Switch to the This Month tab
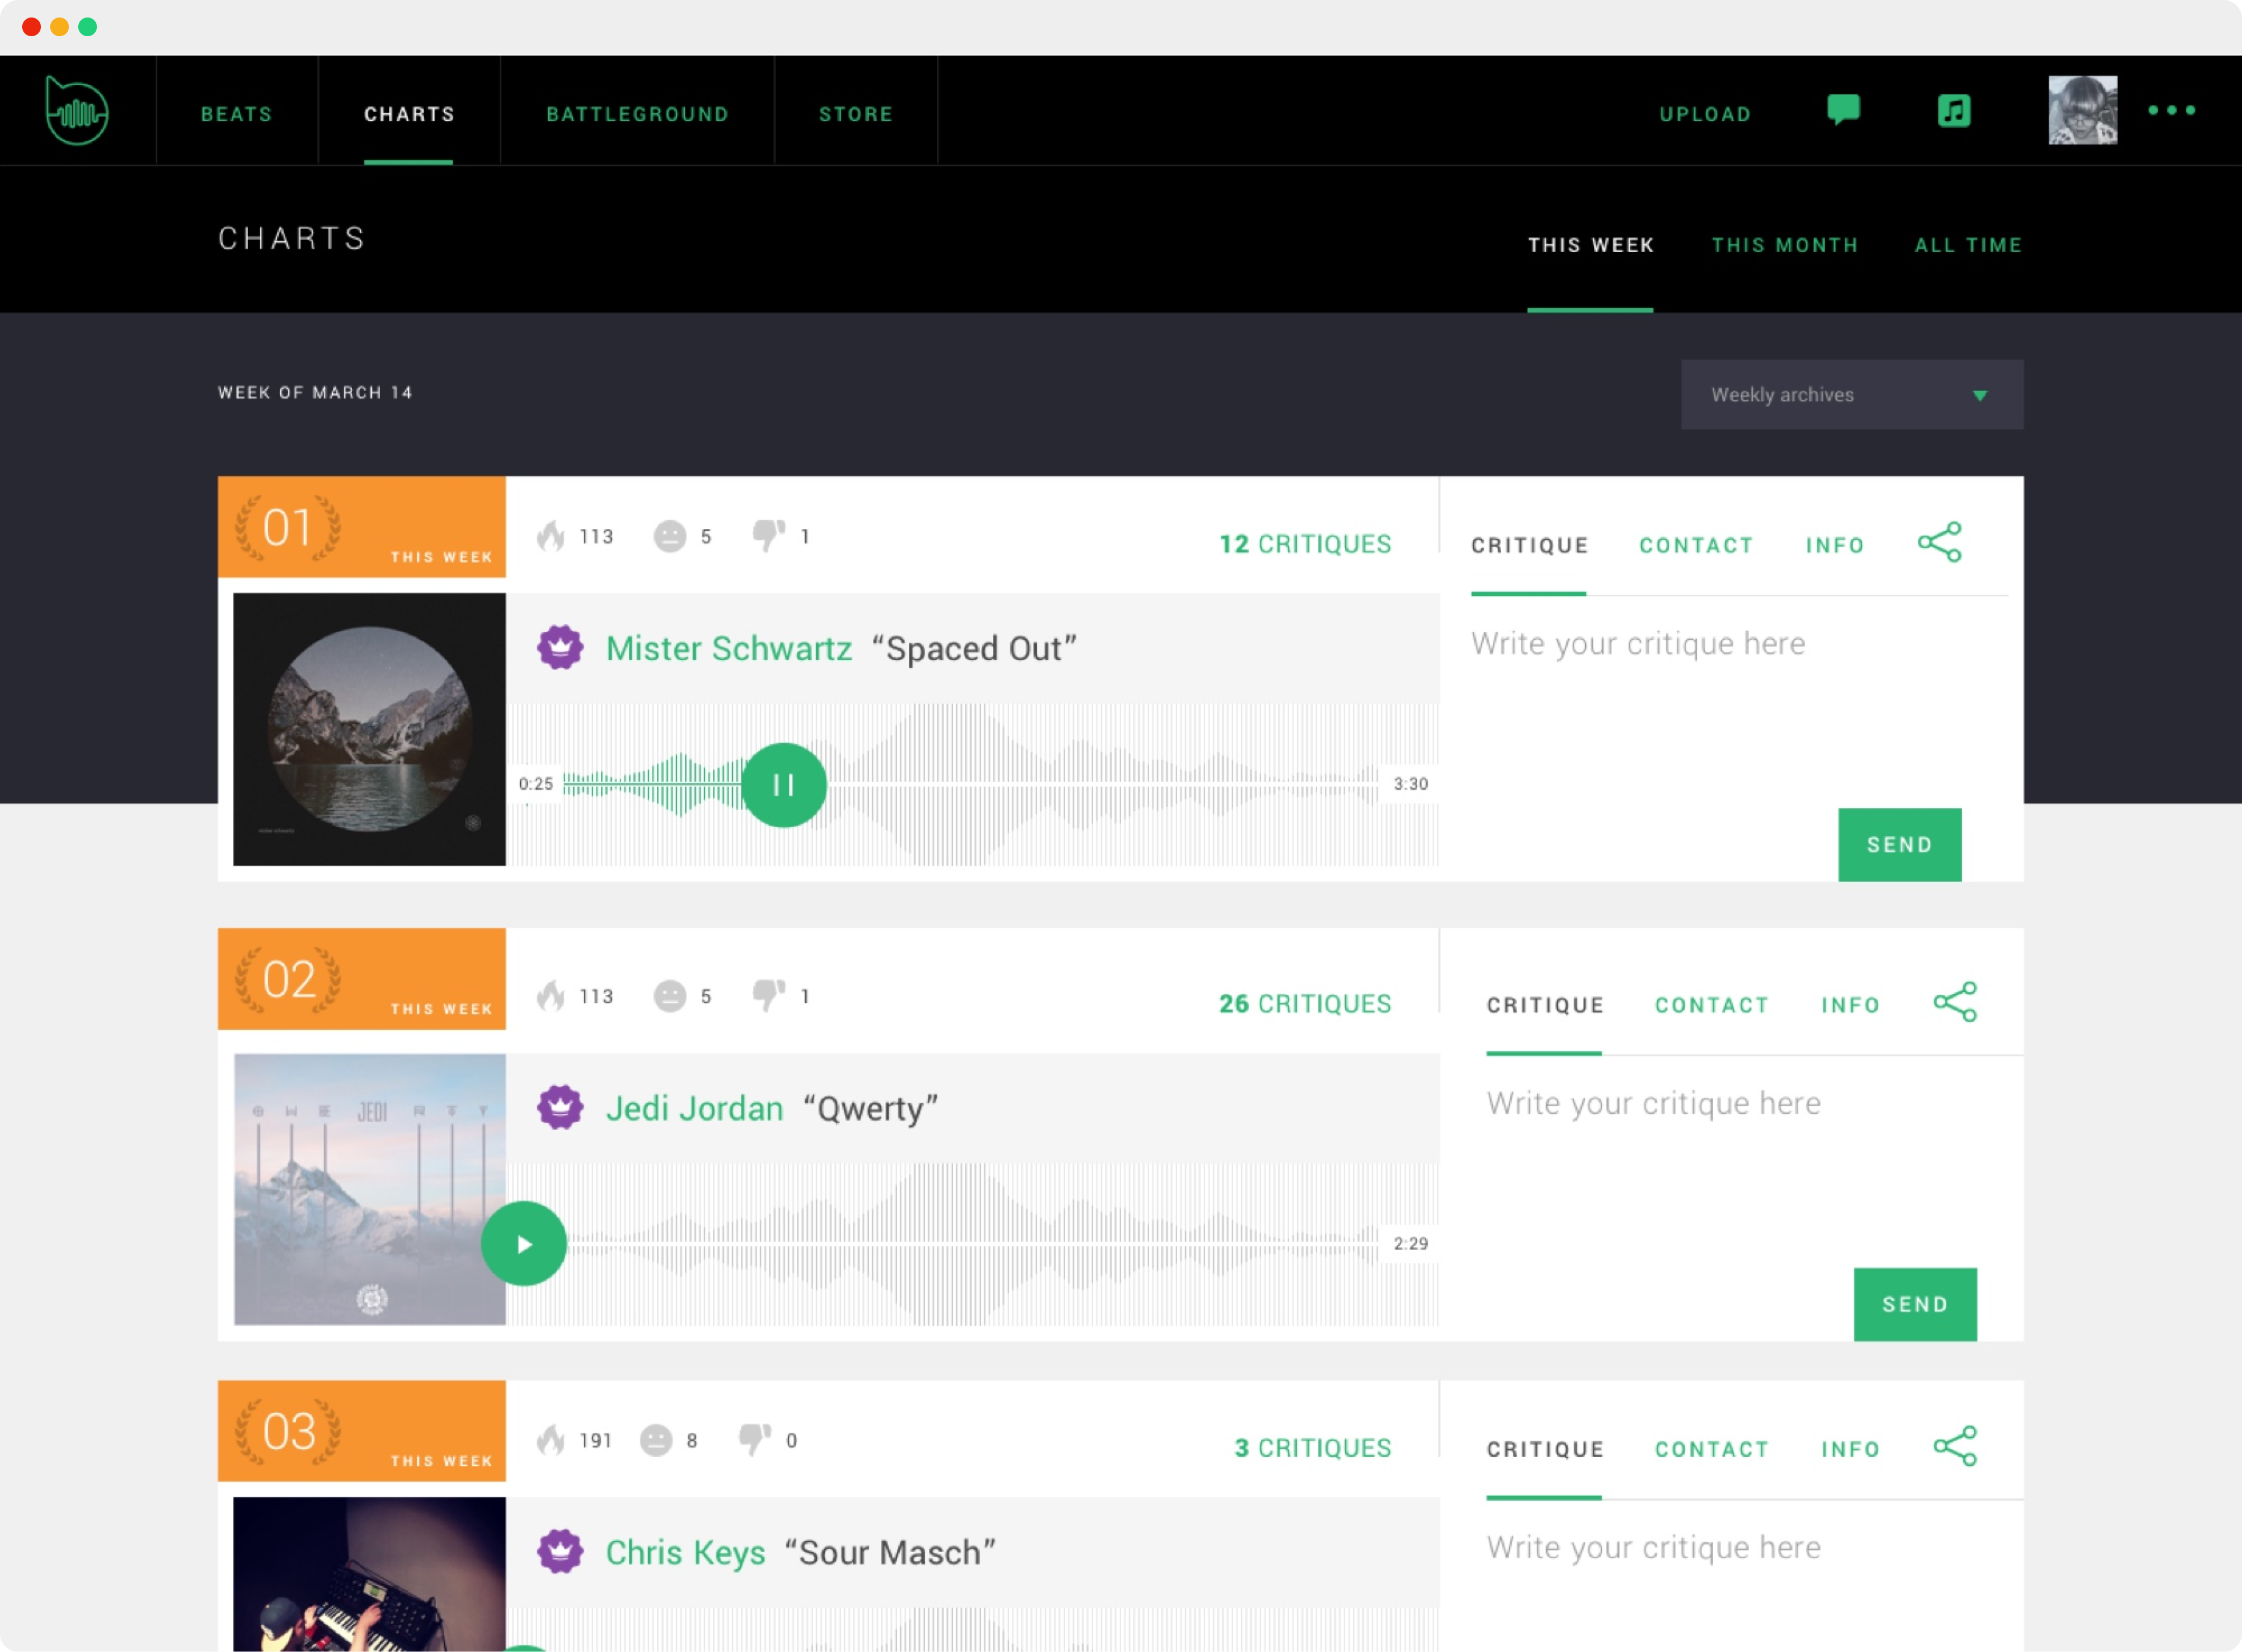This screenshot has height=1652, width=2242. coord(1785,245)
